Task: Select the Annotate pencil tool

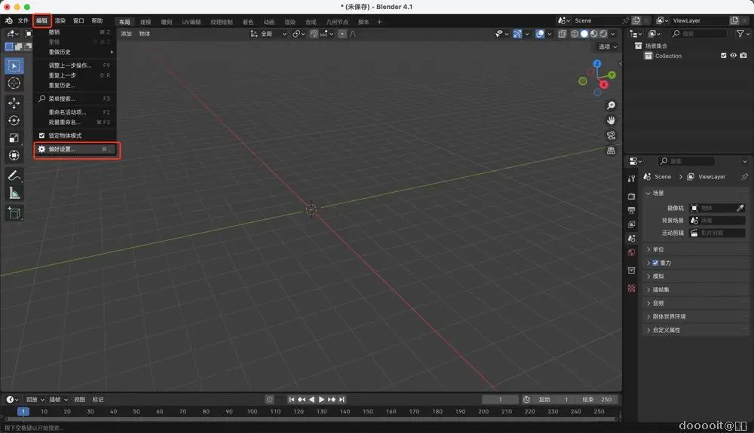Action: (14, 175)
